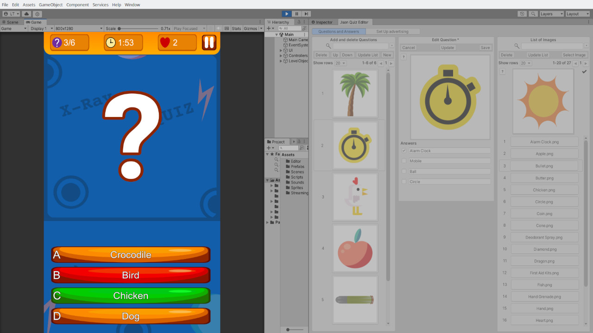
Task: Click the search magnifier in the List of Images panel
Action: pos(516,46)
